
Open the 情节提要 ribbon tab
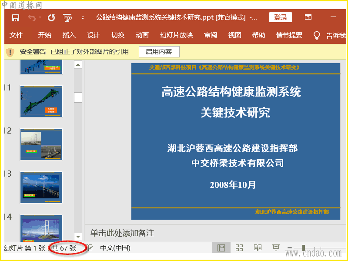289,35
